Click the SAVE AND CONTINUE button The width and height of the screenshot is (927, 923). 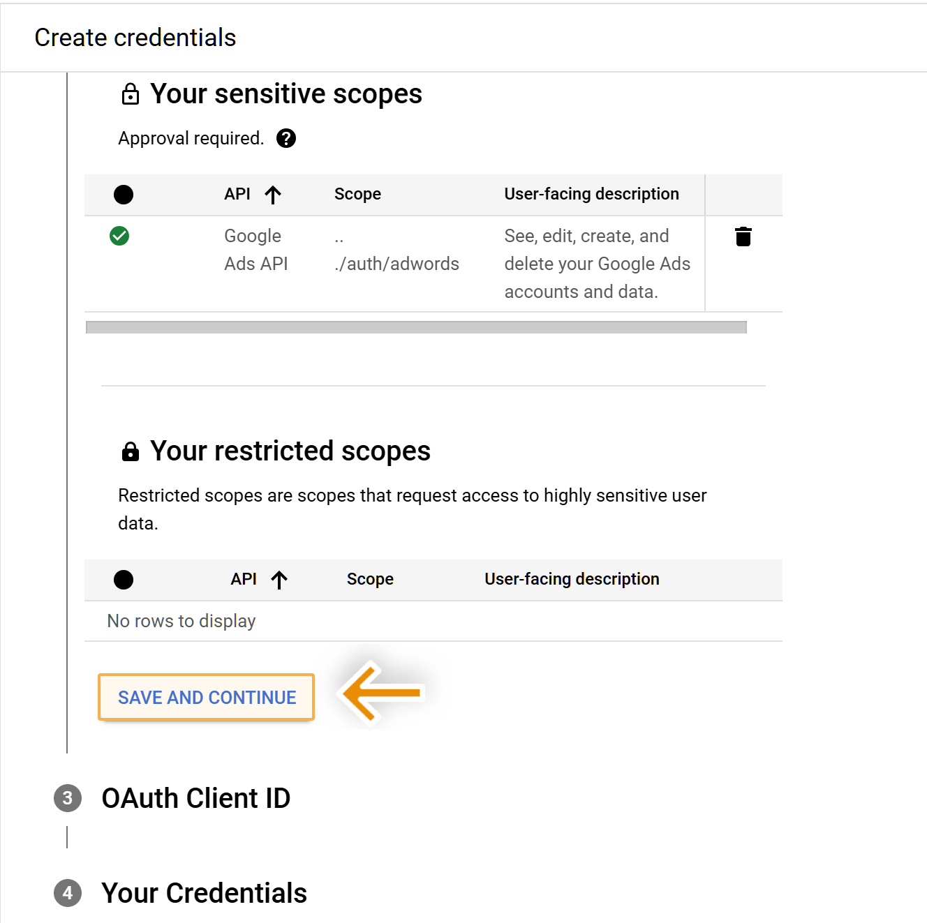tap(207, 697)
